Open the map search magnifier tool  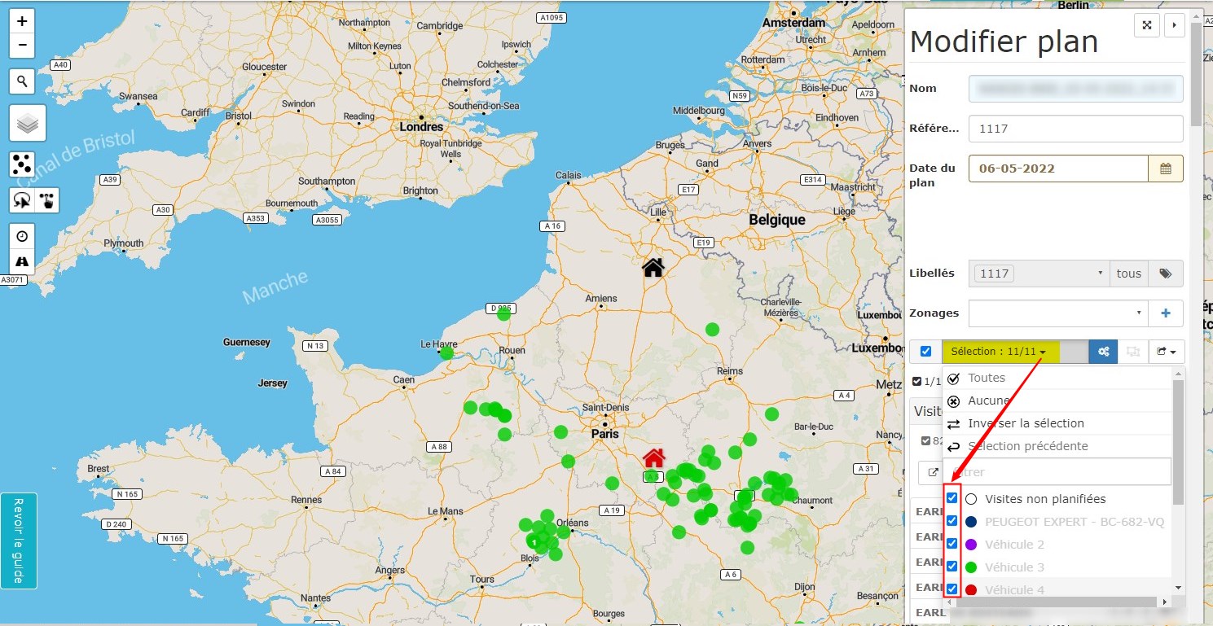click(22, 81)
